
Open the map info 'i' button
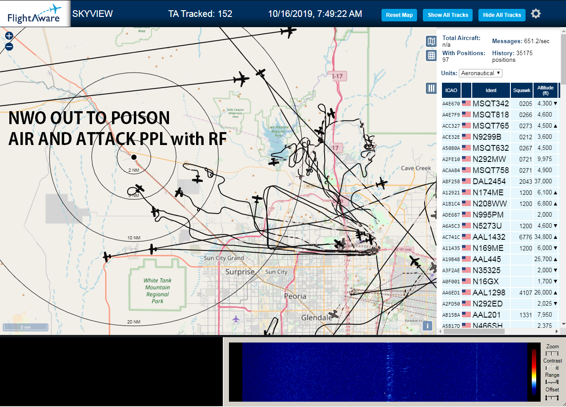427,326
